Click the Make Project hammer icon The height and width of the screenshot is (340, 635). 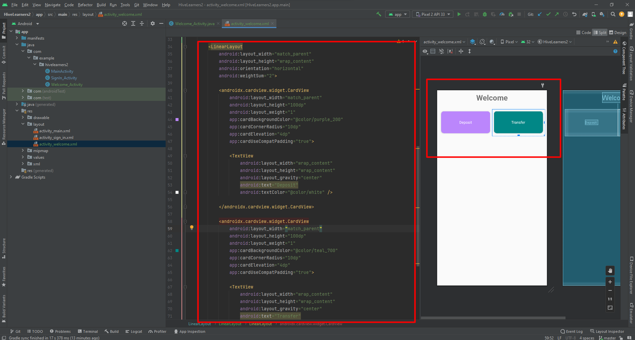[379, 14]
